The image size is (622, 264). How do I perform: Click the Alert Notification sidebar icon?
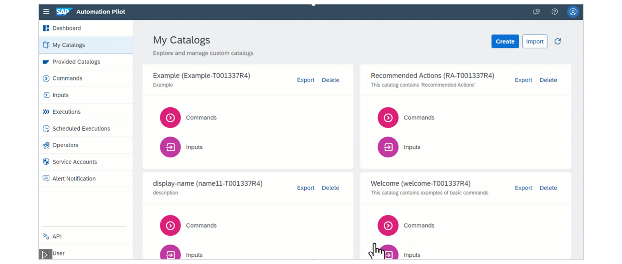46,178
